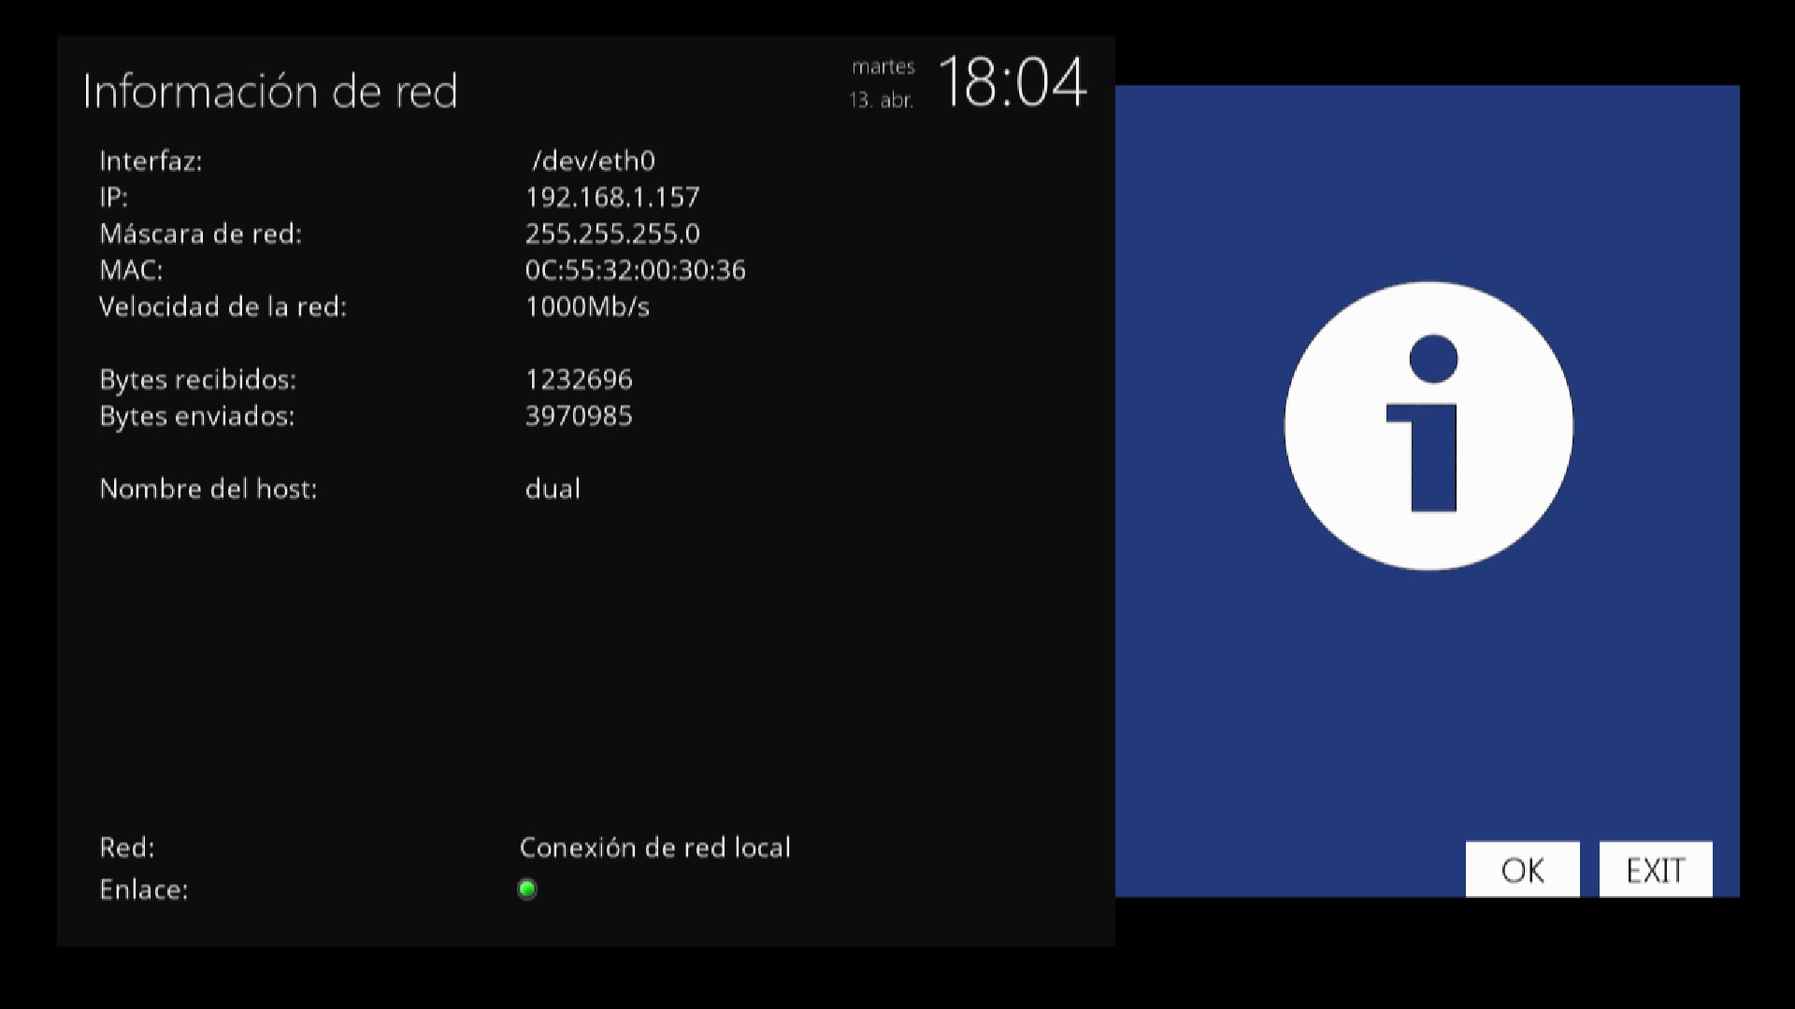Select the MAC address 0C:55:32:00:30:36
1795x1009 pixels.
click(x=636, y=270)
